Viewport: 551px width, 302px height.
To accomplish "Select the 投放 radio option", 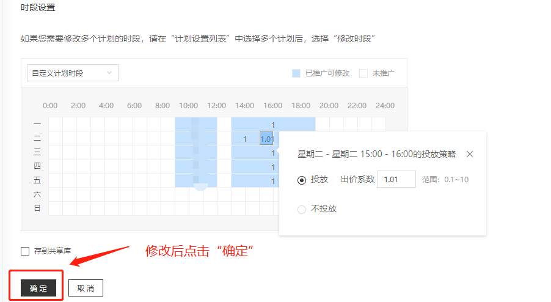I will pos(302,180).
